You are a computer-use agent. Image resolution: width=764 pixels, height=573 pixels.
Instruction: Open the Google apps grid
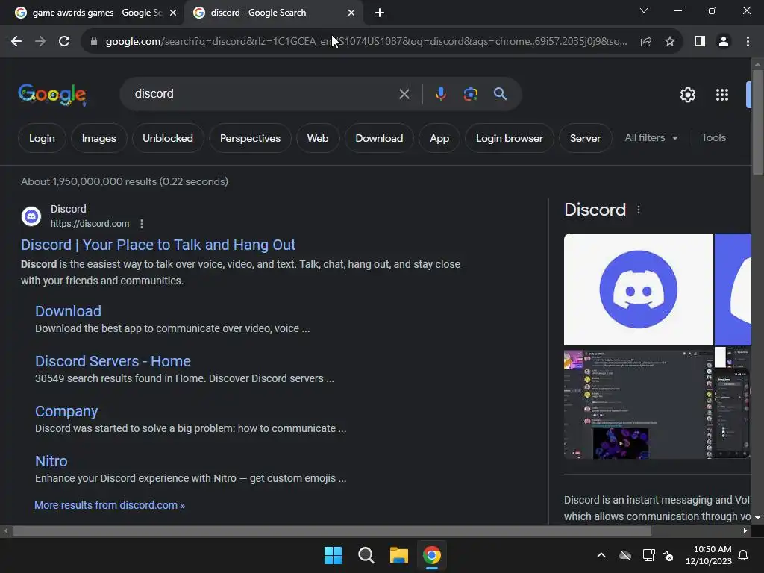point(722,95)
